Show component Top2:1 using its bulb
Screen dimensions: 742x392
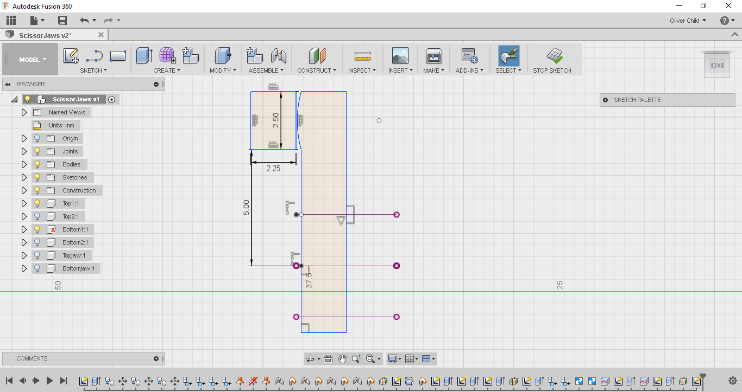coord(37,216)
